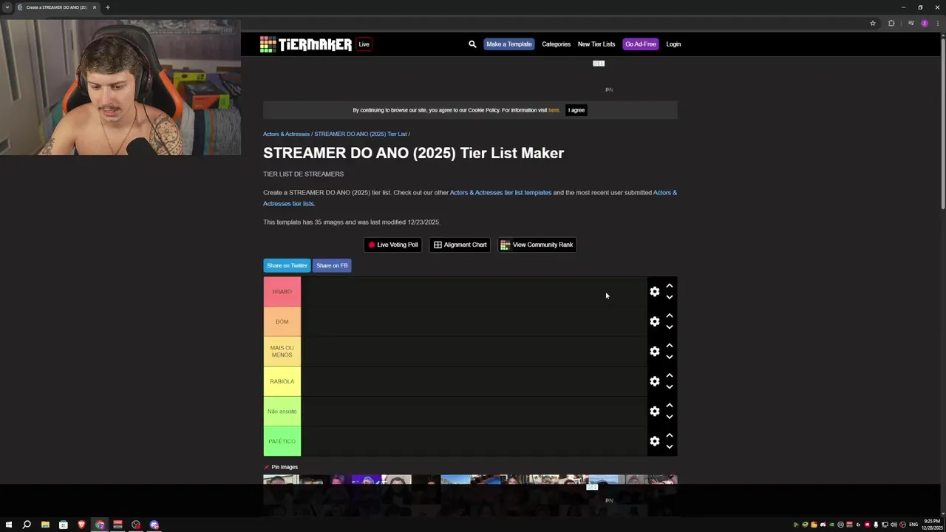The height and width of the screenshot is (532, 946).
Task: Open Actors & Actresses tier list templates link
Action: (500, 193)
